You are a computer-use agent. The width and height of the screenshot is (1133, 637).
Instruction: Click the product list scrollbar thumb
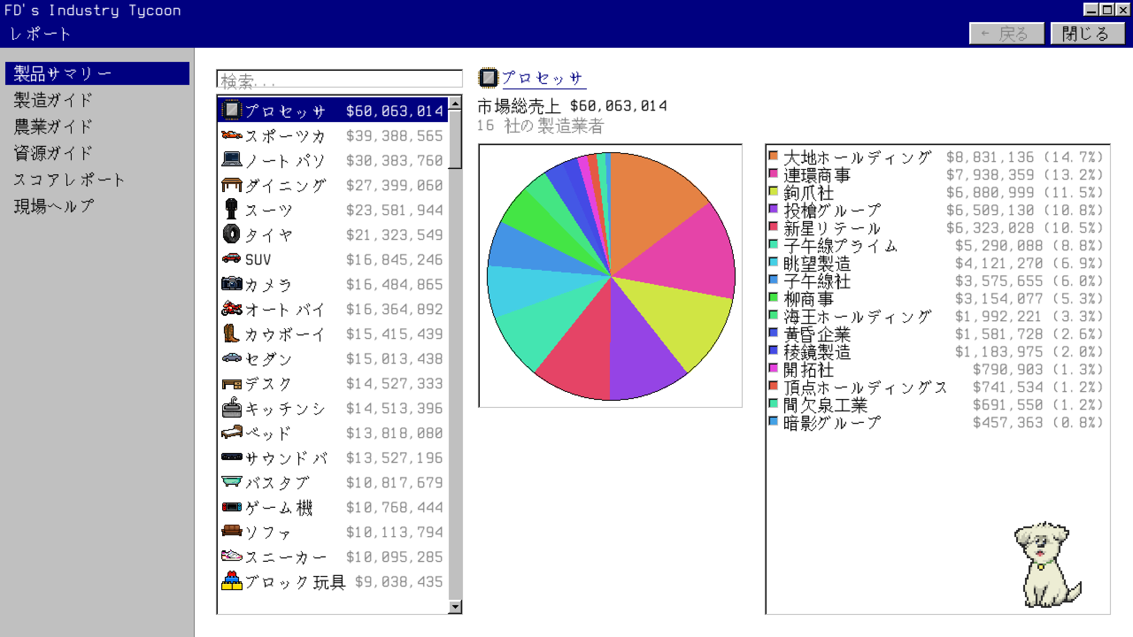coord(455,139)
